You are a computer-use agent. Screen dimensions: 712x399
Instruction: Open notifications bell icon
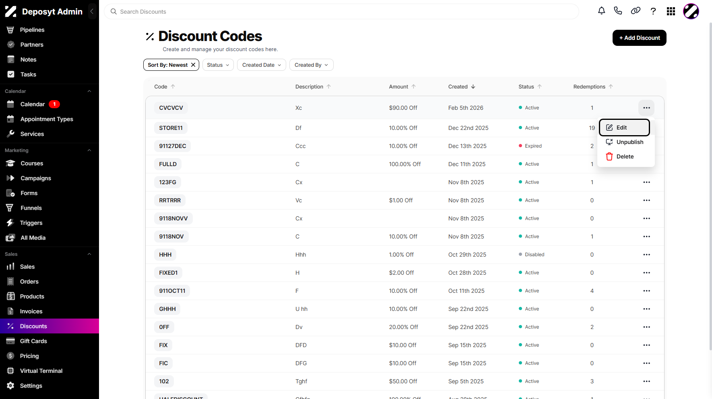pos(601,11)
